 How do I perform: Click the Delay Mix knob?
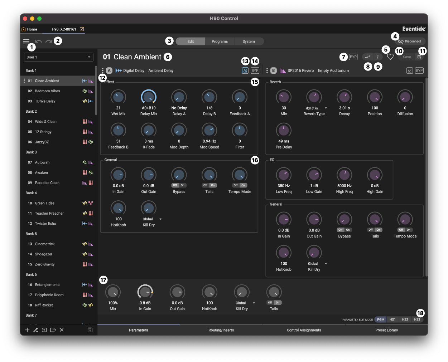click(x=149, y=97)
